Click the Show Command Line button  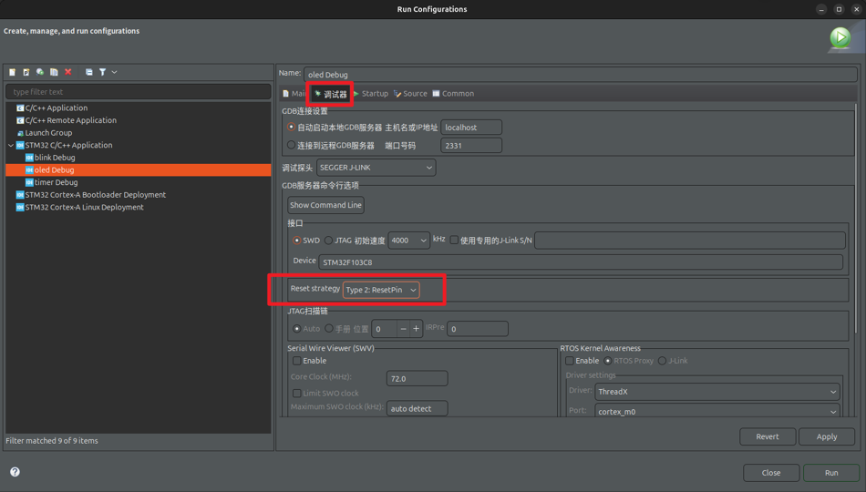325,205
